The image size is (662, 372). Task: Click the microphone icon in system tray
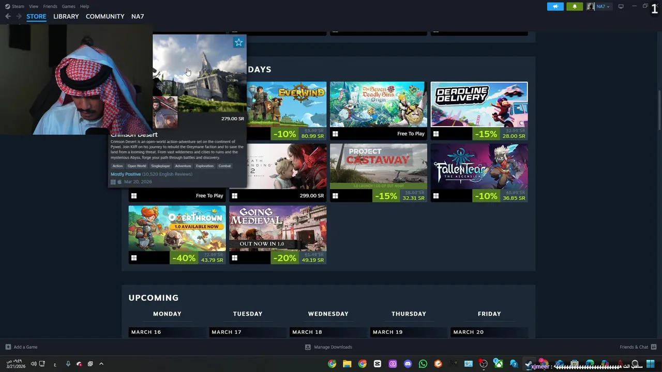68,364
